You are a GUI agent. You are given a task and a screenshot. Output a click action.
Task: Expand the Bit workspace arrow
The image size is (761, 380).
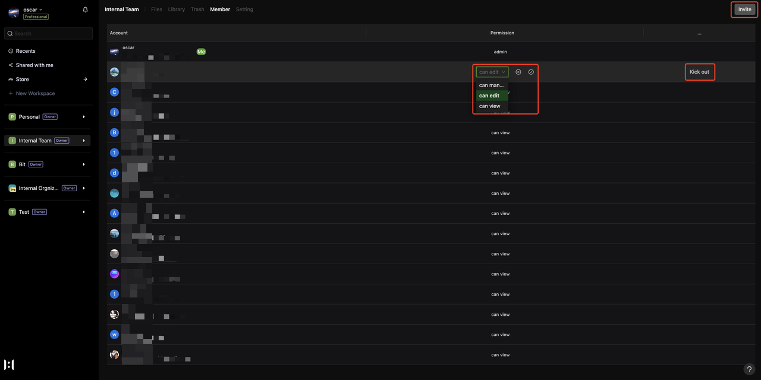[84, 164]
